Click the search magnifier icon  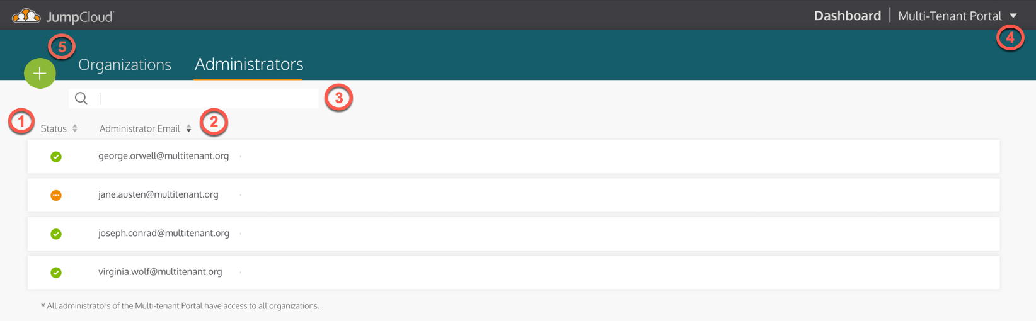[x=81, y=98]
